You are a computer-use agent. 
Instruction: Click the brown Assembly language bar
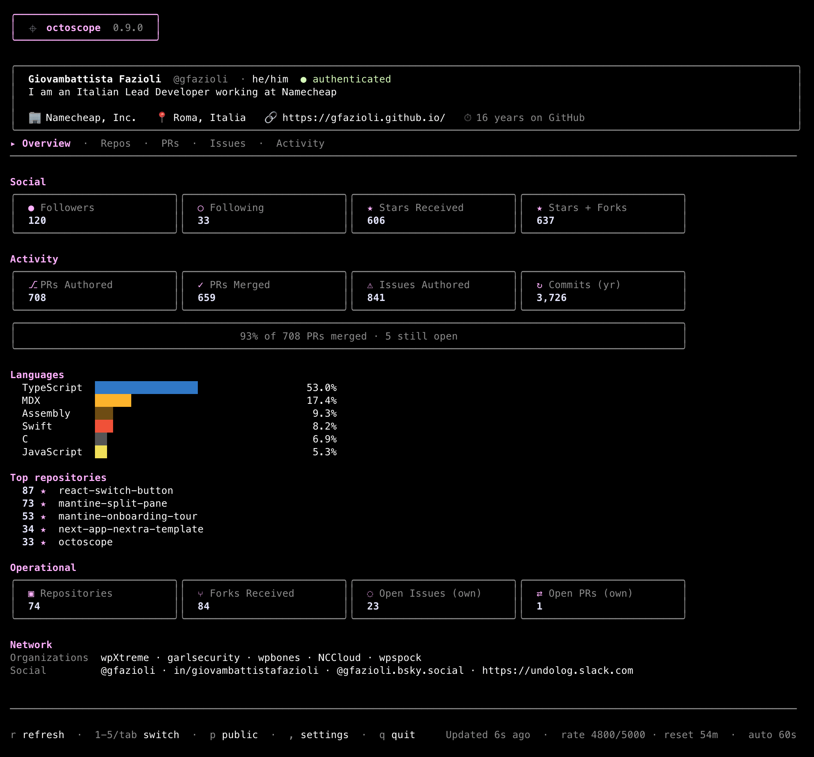pyautogui.click(x=104, y=414)
